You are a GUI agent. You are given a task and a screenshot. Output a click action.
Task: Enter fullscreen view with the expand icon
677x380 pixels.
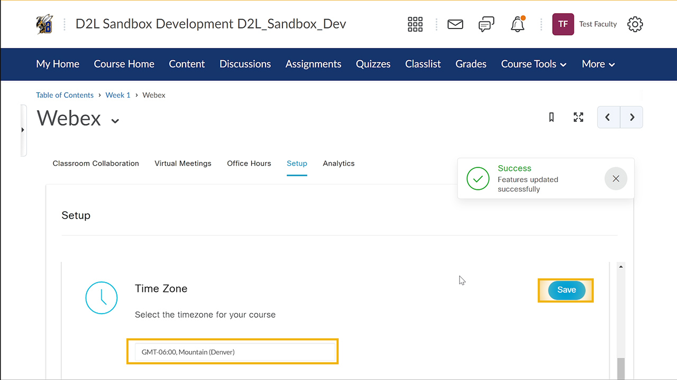(578, 117)
